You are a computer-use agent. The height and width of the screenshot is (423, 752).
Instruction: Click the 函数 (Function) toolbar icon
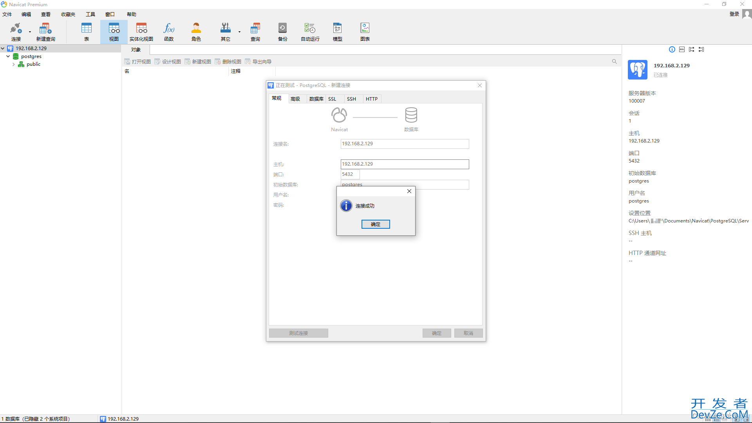coord(169,32)
